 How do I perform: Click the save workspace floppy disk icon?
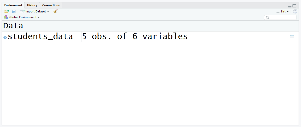[x=14, y=11]
